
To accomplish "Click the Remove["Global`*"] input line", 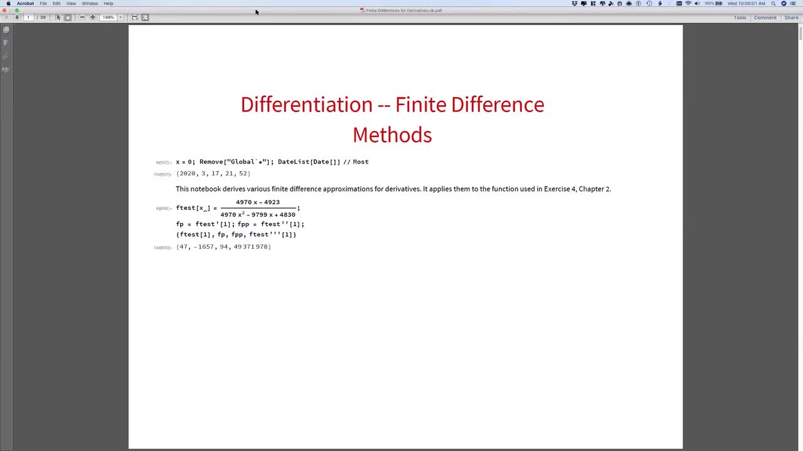I will 272,162.
